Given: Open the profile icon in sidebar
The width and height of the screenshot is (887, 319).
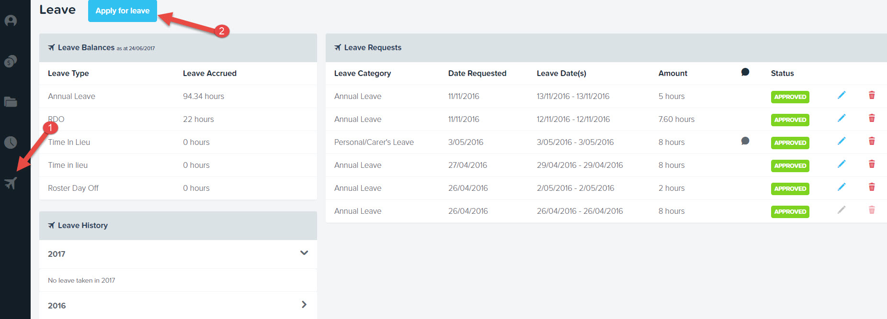Looking at the screenshot, I should coord(11,21).
